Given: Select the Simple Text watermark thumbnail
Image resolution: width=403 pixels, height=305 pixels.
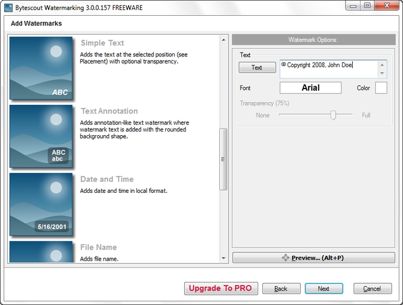Looking at the screenshot, I should (41, 68).
